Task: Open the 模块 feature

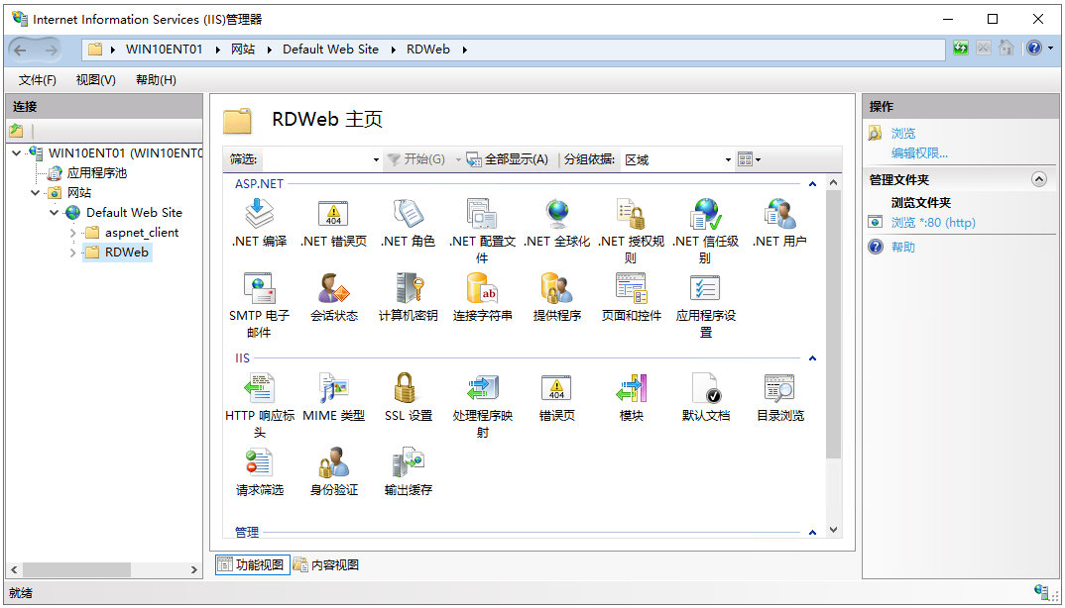Action: coord(631,397)
